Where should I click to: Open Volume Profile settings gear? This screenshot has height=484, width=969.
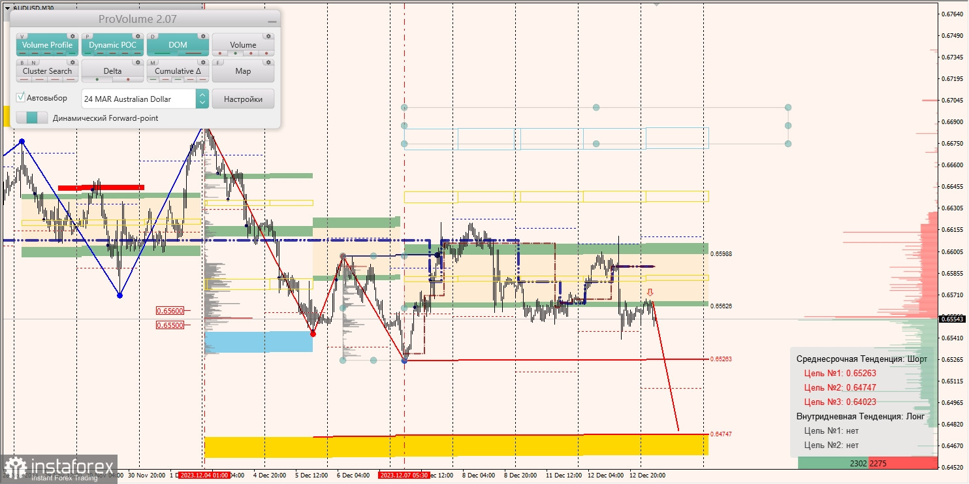tap(72, 37)
